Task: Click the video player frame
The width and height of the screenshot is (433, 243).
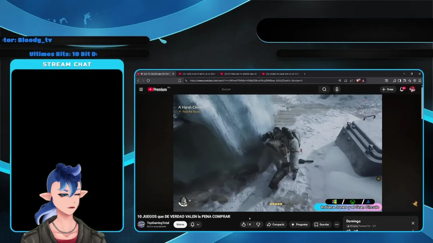Action: (x=277, y=153)
